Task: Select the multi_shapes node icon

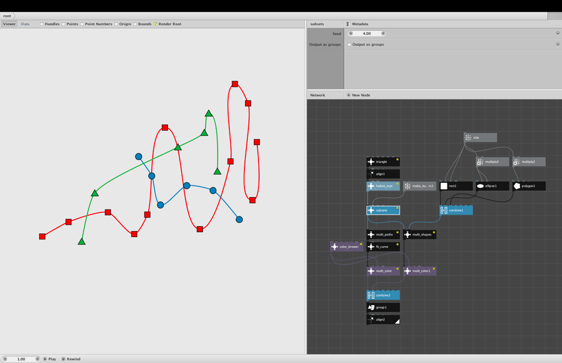Action: point(407,234)
